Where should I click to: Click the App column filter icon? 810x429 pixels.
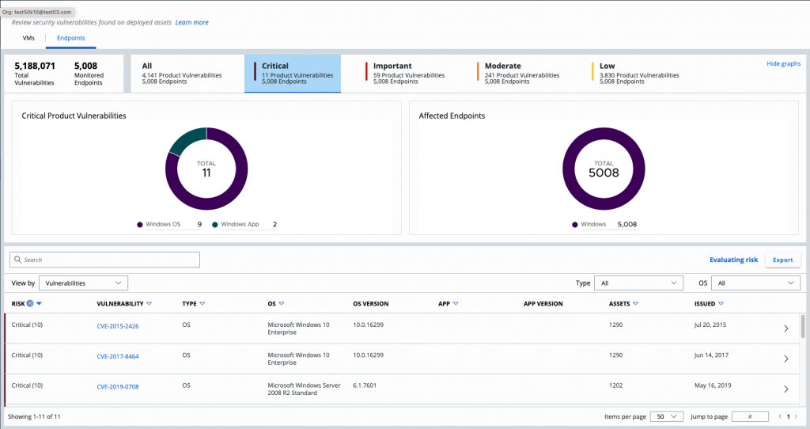click(x=456, y=303)
